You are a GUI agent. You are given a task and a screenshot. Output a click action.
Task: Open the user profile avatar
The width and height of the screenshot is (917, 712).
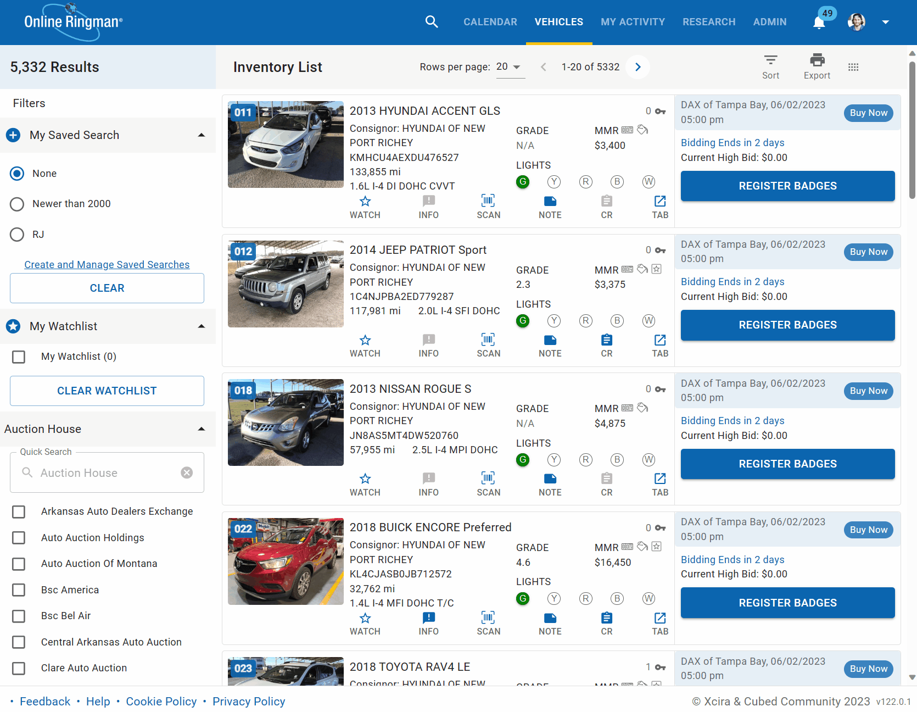coord(857,22)
